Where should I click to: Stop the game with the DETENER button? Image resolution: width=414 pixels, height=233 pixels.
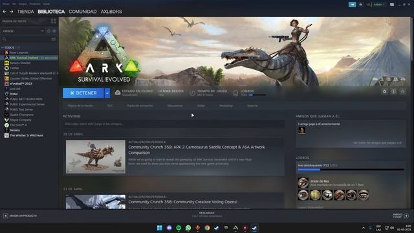(x=83, y=93)
